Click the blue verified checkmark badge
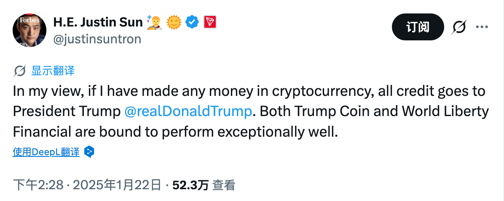The width and height of the screenshot is (504, 201). [x=192, y=22]
